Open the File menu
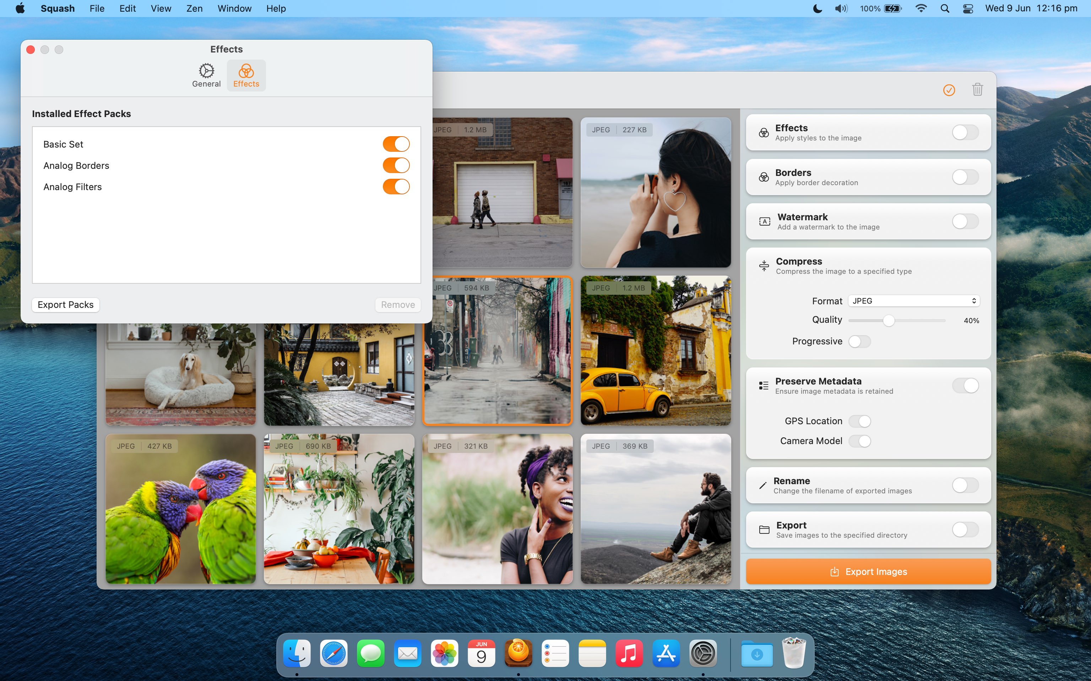 pyautogui.click(x=97, y=9)
